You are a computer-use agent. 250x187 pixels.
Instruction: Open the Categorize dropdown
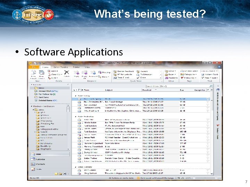(189, 74)
